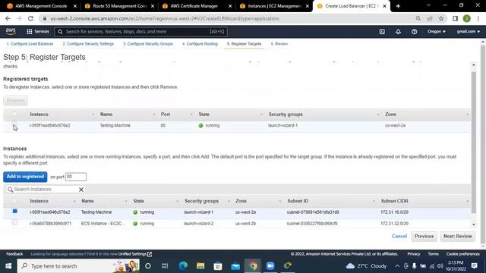486x273 pixels.
Task: Select all registered targets header checkbox
Action: click(x=14, y=114)
